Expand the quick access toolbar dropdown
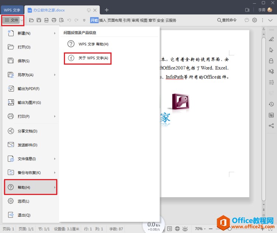Screen dimensions: 277x233 click(x=84, y=20)
